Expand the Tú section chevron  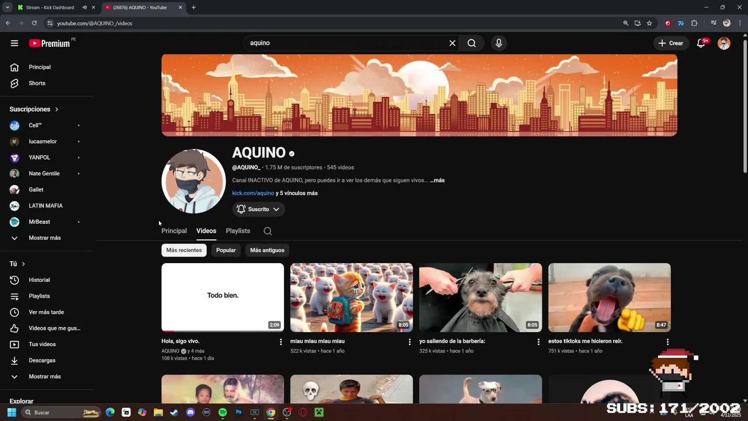(x=23, y=264)
